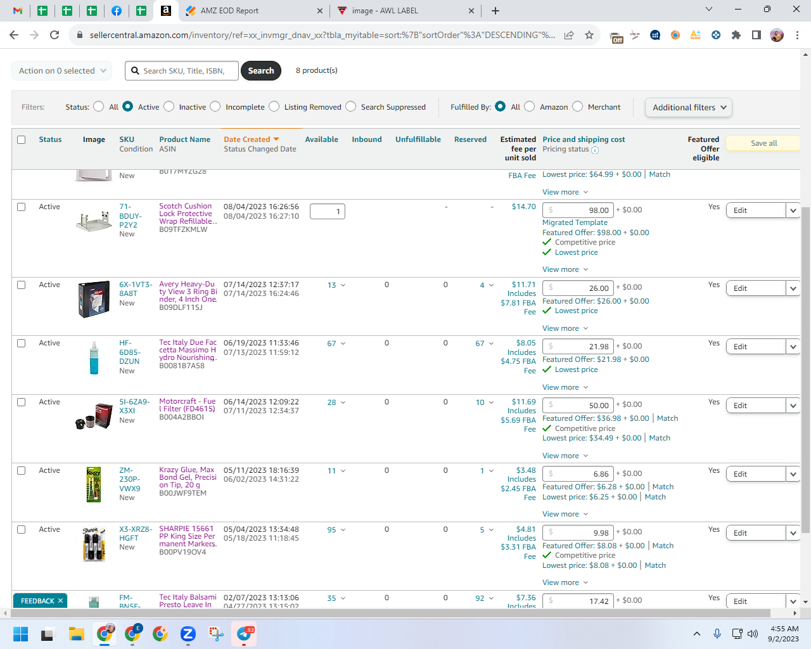Open Edit dropdown arrow for Motorcraft Fuel Filter
This screenshot has width=811, height=649.
coord(793,406)
